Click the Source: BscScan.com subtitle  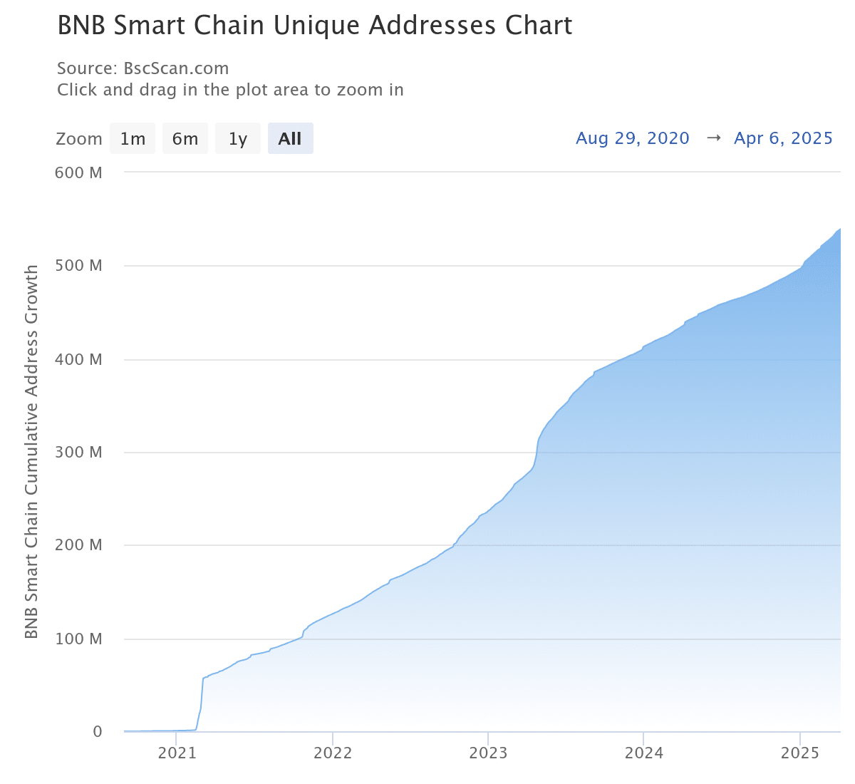point(142,68)
